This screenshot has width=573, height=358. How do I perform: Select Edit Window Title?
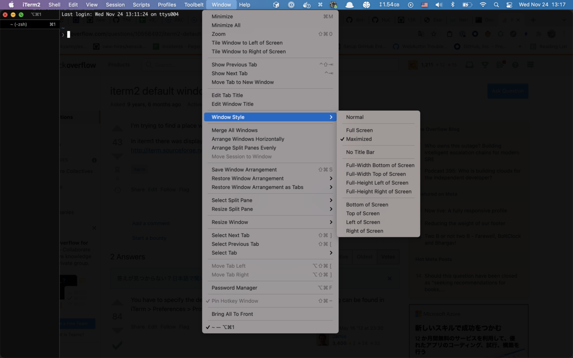coord(270,104)
